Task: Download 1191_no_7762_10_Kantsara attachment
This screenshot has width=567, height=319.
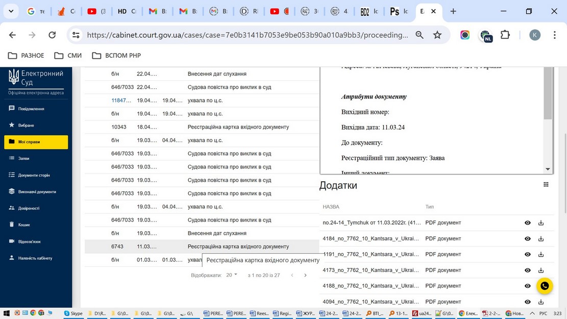Action: point(541,254)
